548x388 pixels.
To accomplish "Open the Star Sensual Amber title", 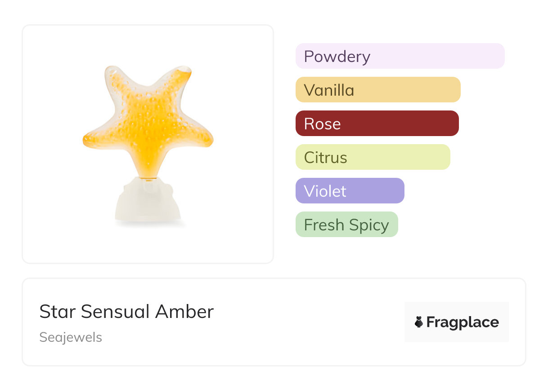I will pyautogui.click(x=126, y=312).
